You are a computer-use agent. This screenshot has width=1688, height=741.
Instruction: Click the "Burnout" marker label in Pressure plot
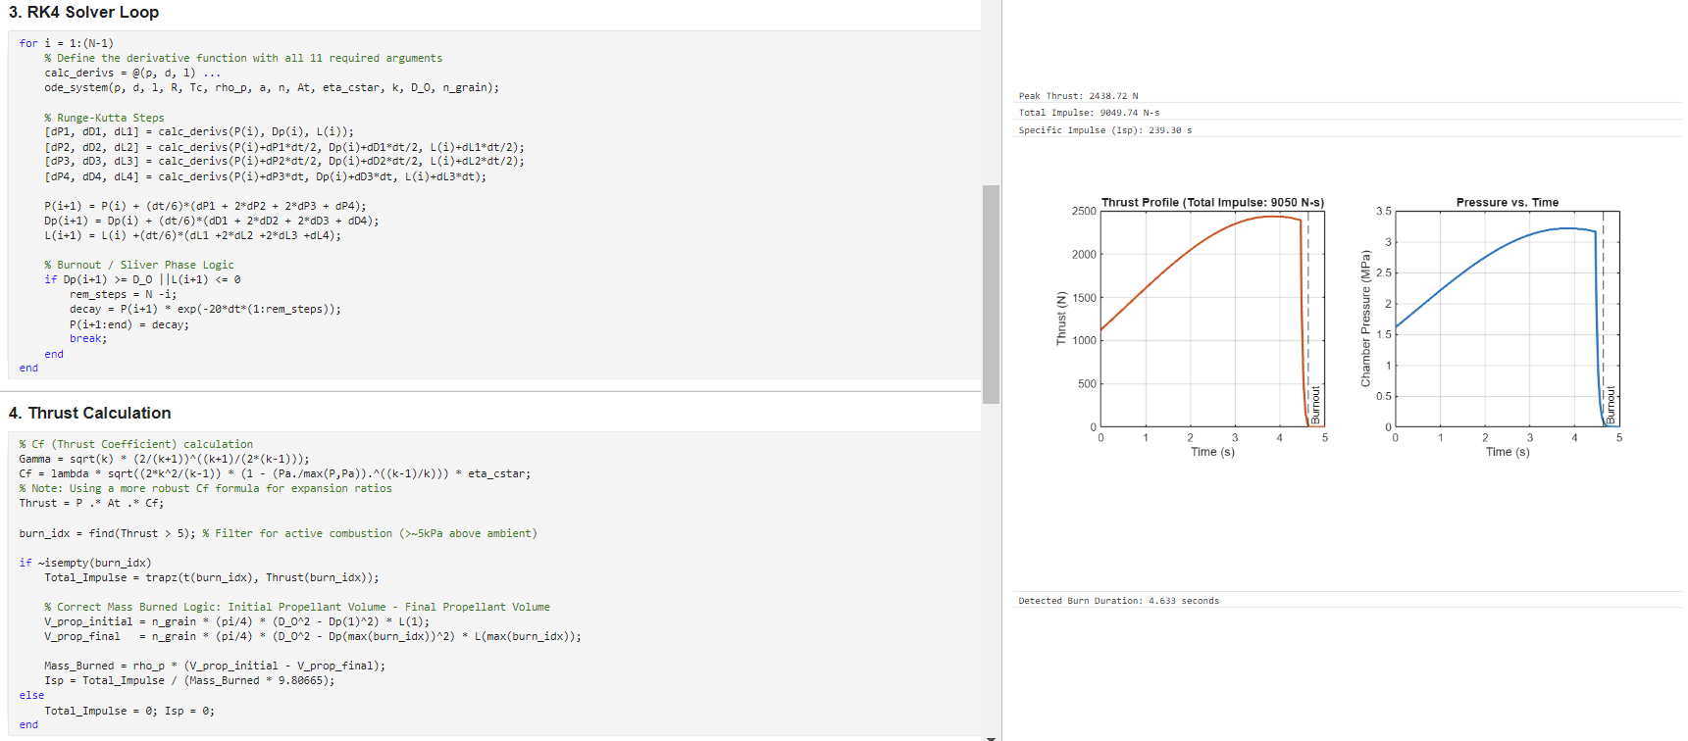coord(1611,405)
